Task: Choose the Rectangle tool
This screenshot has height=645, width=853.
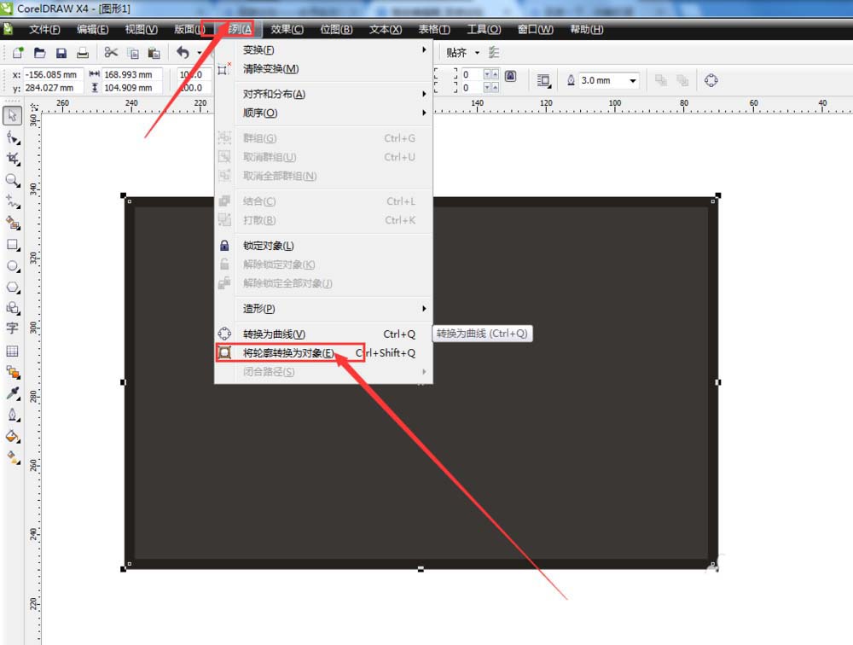Action: click(13, 244)
